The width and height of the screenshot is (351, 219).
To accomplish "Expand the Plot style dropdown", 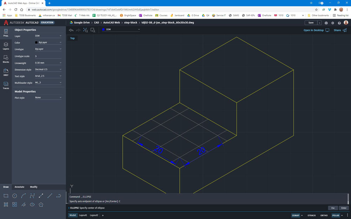I will [x=48, y=97].
